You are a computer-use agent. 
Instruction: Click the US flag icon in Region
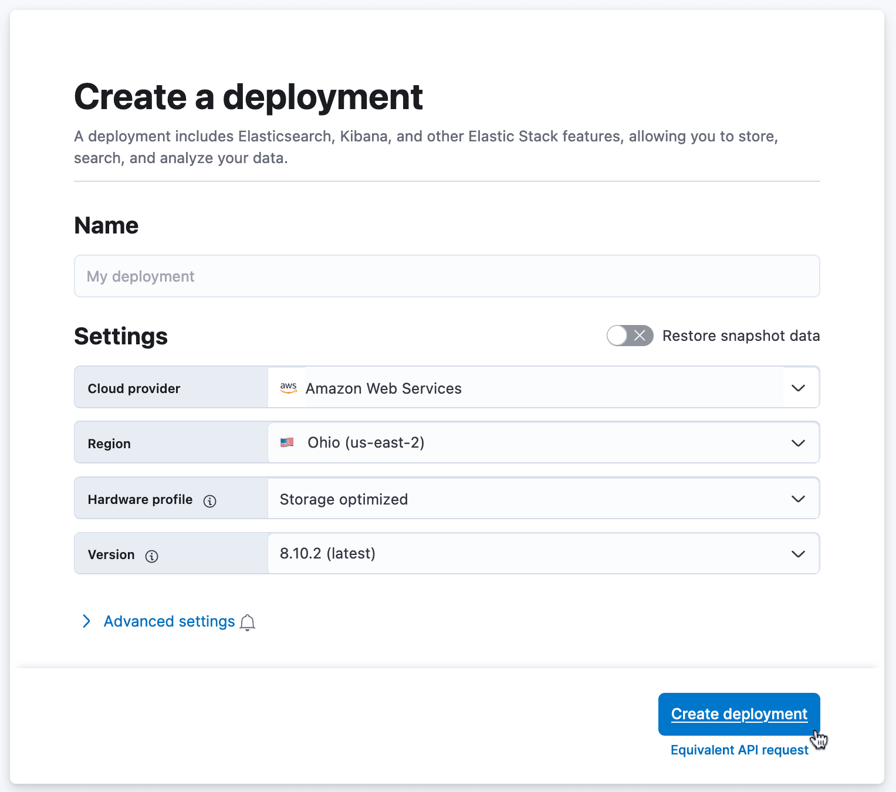pyautogui.click(x=287, y=442)
